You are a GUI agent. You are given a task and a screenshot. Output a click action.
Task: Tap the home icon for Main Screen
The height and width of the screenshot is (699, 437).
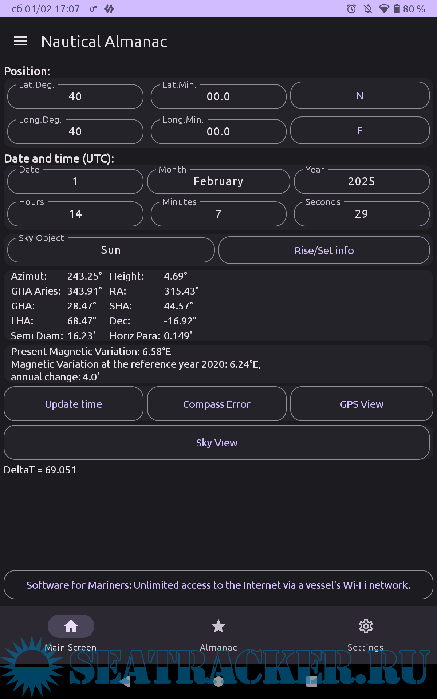pyautogui.click(x=71, y=626)
